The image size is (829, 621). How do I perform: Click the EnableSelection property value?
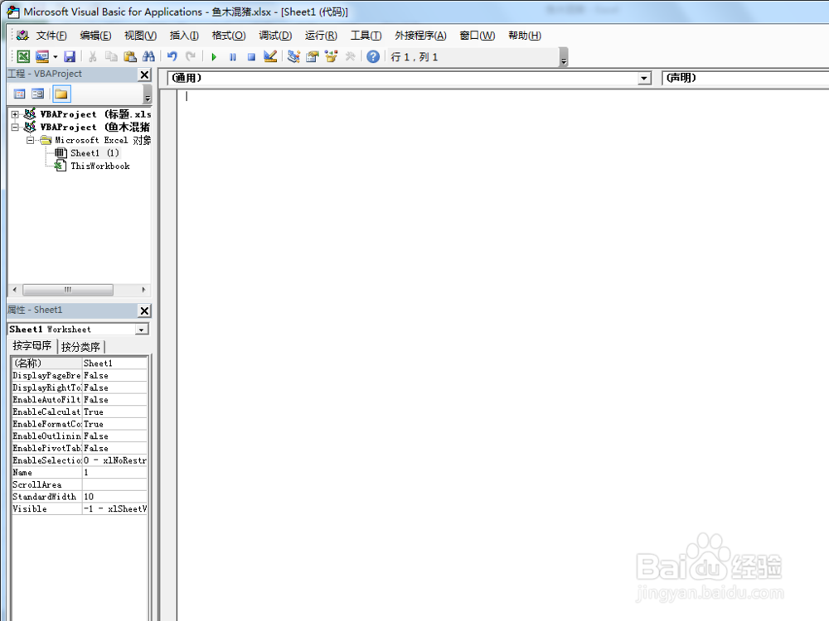tap(114, 460)
